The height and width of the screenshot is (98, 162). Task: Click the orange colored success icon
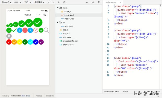14,42
